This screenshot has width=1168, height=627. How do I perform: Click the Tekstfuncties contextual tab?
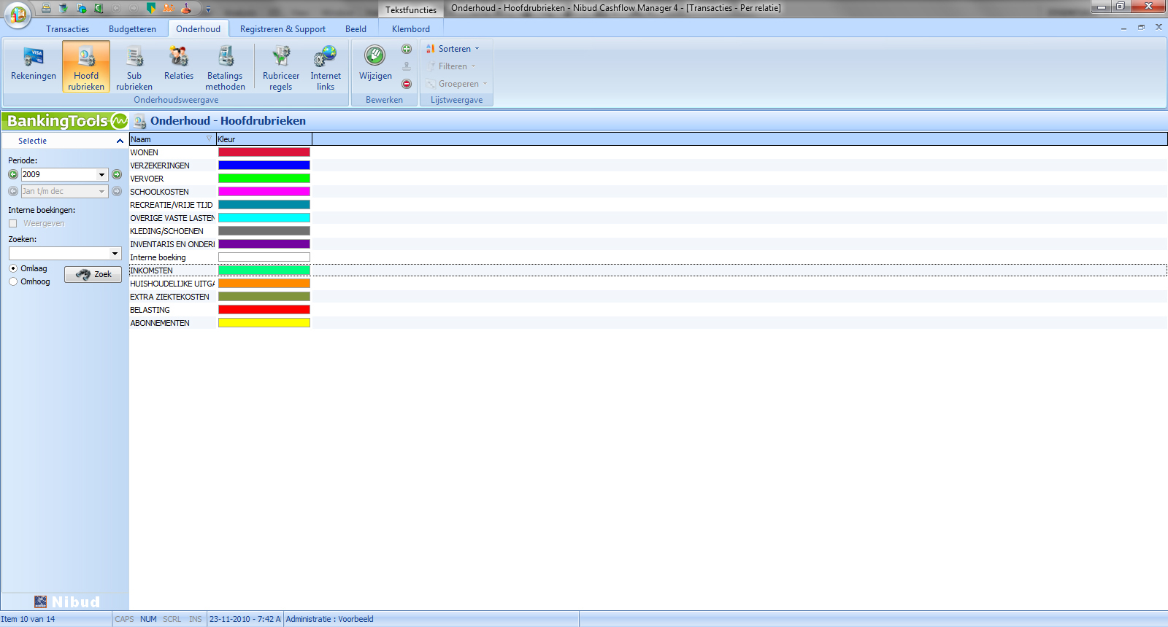pyautogui.click(x=411, y=10)
